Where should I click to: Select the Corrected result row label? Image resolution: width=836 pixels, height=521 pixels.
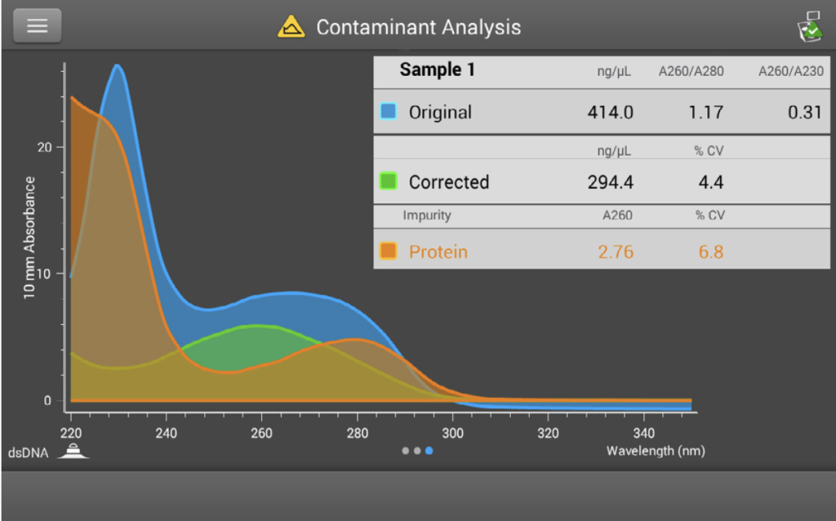pyautogui.click(x=449, y=182)
